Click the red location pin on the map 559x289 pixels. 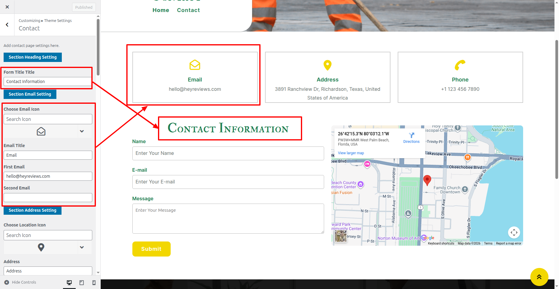pyautogui.click(x=427, y=180)
